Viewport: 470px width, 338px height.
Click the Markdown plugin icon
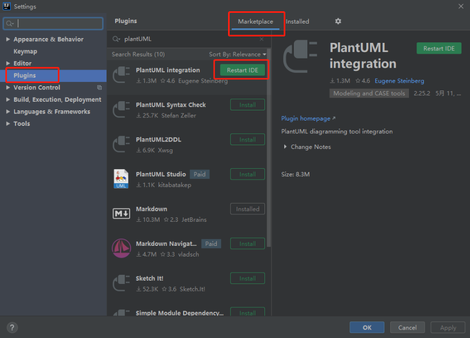click(121, 214)
